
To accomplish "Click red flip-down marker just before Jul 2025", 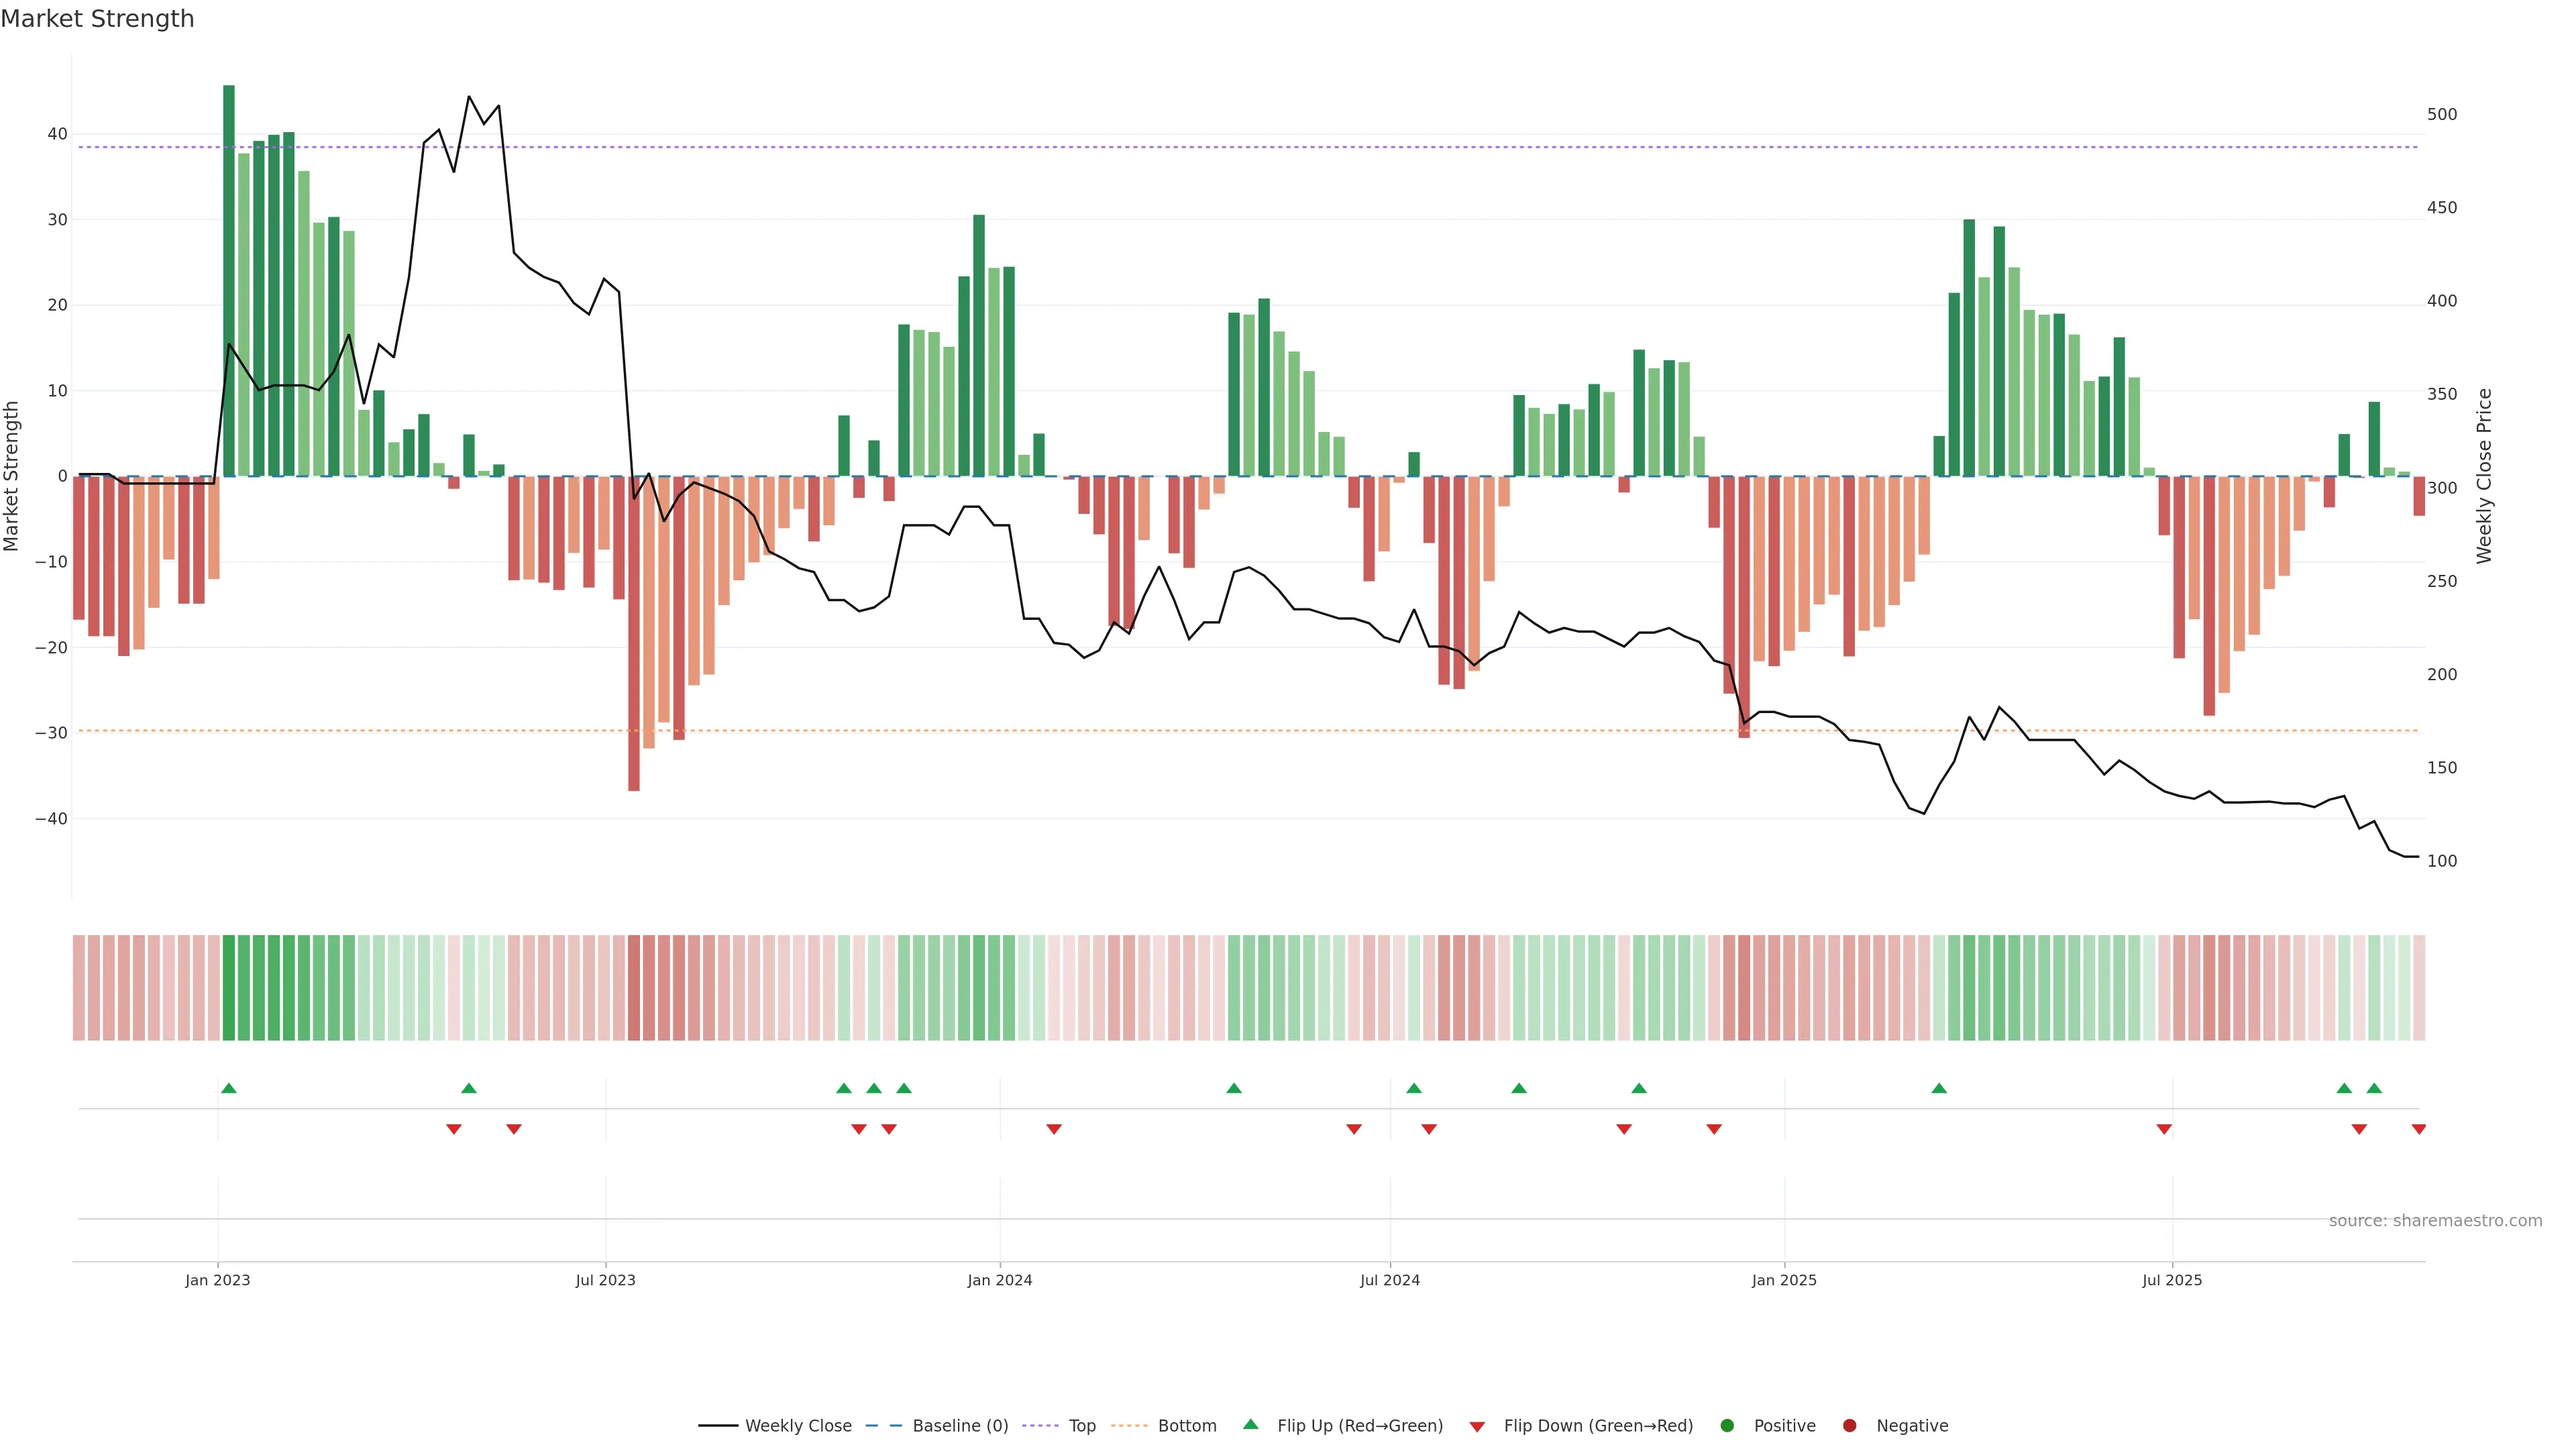I will (x=2164, y=1129).
